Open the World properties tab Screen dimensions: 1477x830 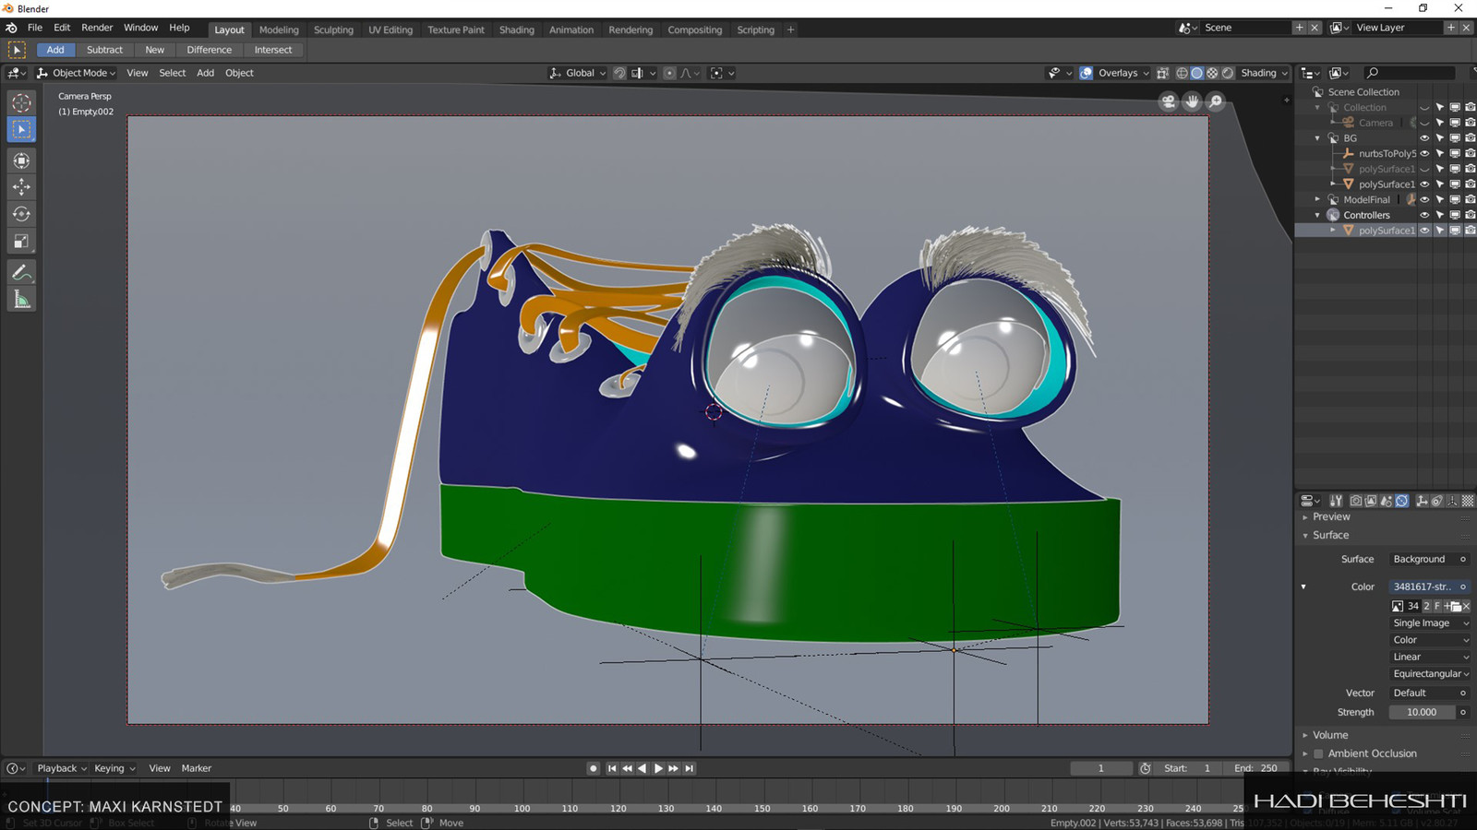tap(1401, 501)
